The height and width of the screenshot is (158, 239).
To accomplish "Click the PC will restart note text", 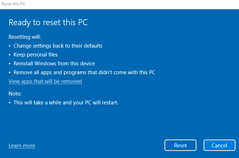I will point(66,103).
